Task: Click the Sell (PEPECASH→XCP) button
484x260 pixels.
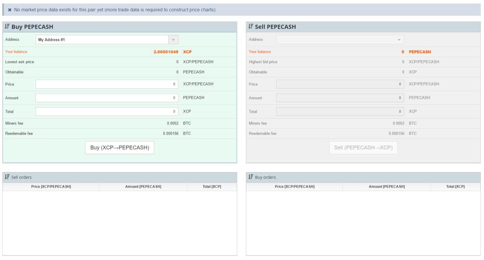Action: click(x=363, y=148)
